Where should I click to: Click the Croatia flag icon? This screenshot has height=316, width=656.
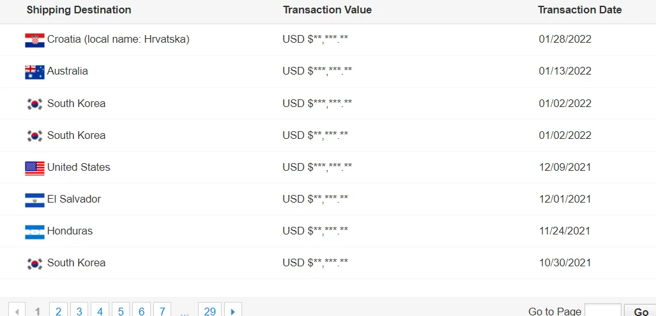[34, 40]
